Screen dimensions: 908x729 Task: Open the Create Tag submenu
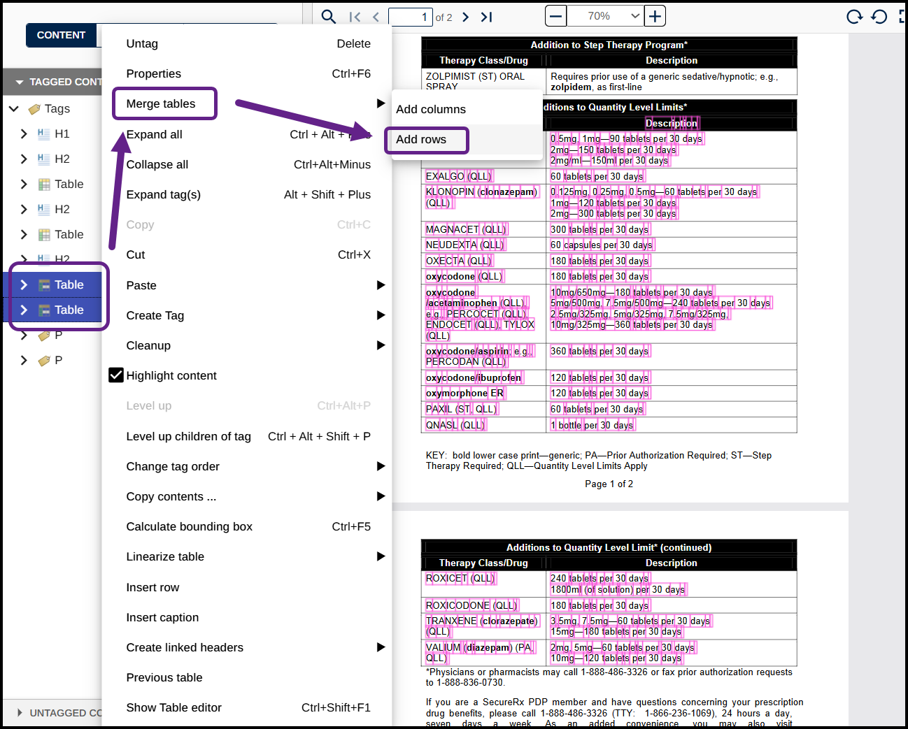(248, 315)
